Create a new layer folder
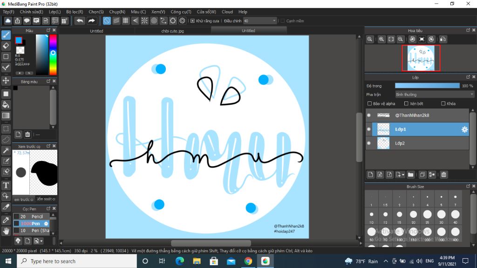 click(411, 175)
